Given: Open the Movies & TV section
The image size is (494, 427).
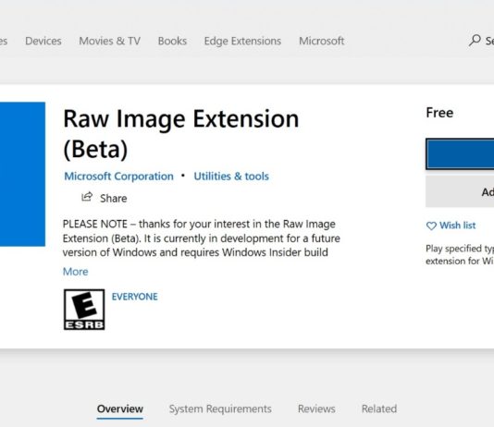Looking at the screenshot, I should (110, 41).
